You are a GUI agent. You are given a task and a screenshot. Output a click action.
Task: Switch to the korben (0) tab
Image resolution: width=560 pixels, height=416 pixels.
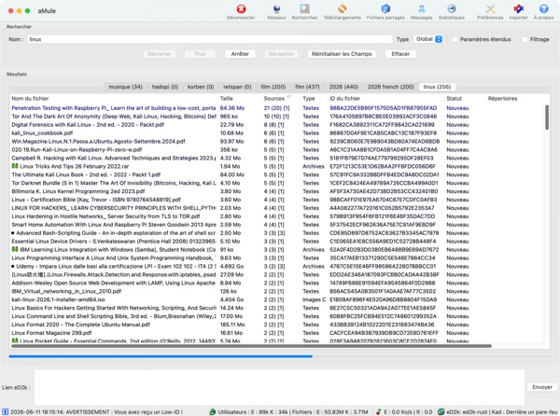201,87
